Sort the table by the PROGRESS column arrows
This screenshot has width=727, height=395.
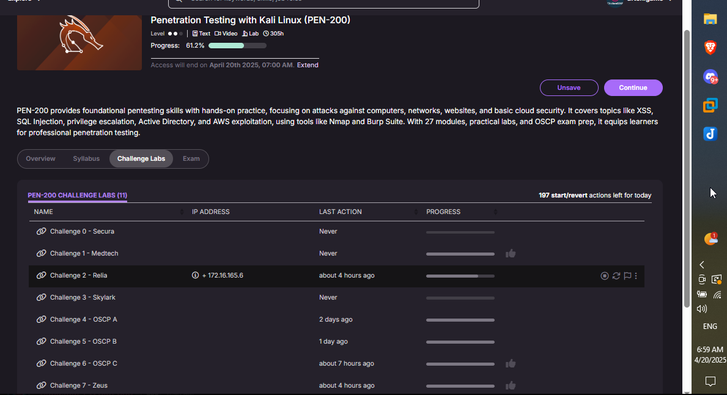(495, 212)
